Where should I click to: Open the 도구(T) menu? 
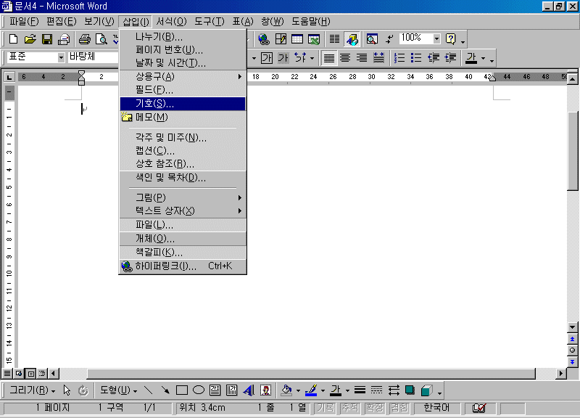point(210,22)
